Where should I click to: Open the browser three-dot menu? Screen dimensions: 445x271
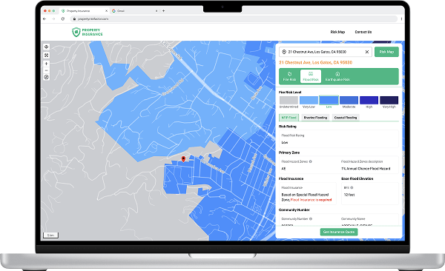tap(401, 19)
